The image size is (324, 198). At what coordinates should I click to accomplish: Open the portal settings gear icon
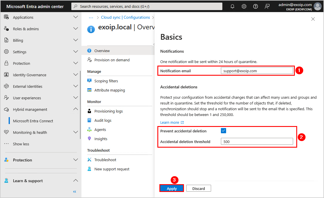244,6
